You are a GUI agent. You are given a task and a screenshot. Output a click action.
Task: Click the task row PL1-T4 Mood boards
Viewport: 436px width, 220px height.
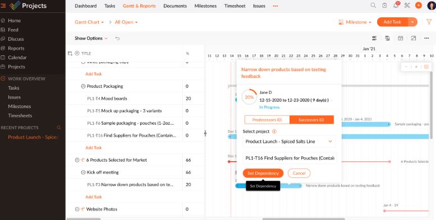point(107,99)
